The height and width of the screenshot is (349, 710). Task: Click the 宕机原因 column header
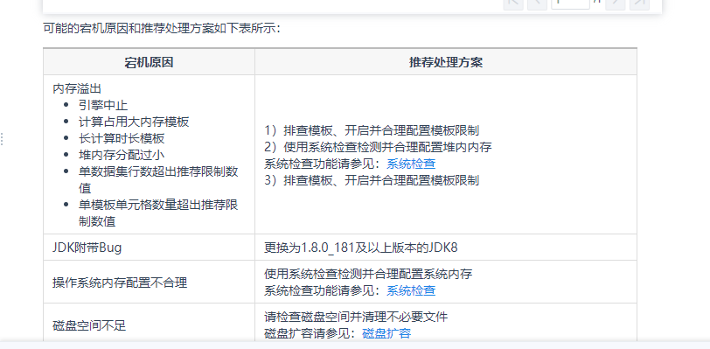coord(149,62)
